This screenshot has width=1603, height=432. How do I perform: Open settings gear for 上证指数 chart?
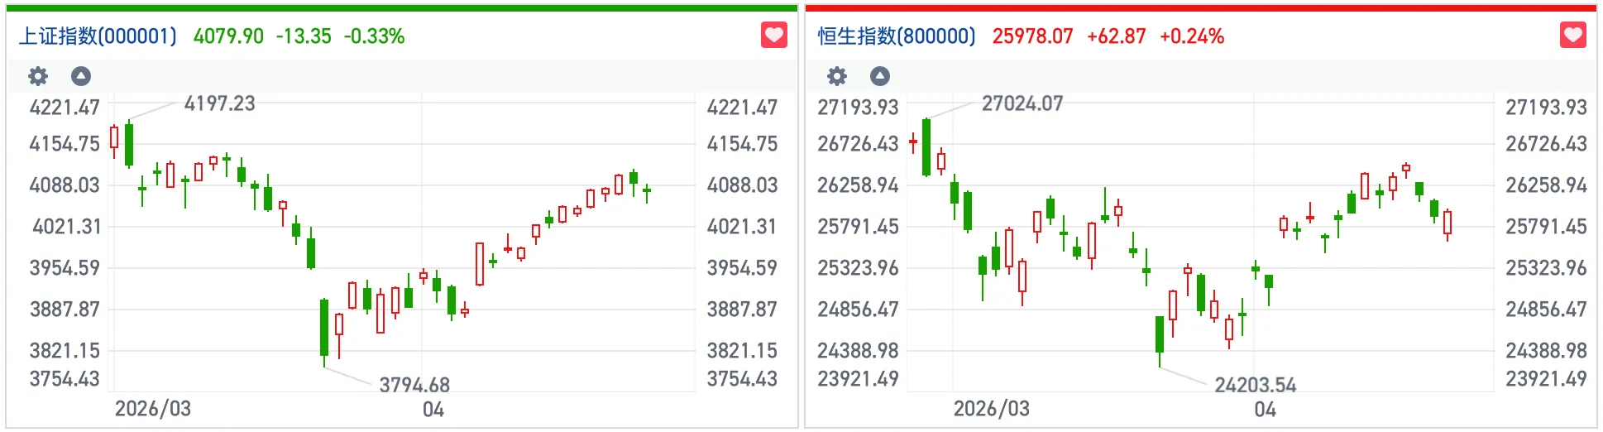pyautogui.click(x=38, y=76)
